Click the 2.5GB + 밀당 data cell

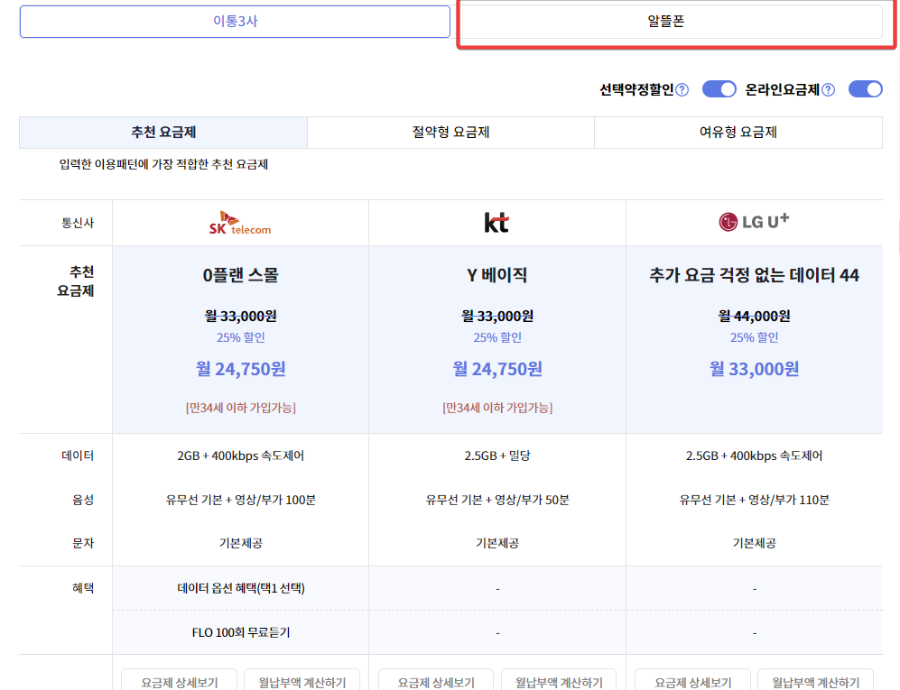pos(497,456)
